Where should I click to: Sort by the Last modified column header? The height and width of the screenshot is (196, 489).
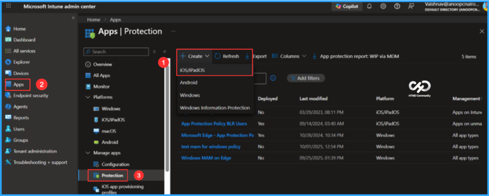313,98
